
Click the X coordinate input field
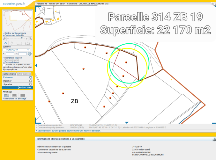(10, 54)
